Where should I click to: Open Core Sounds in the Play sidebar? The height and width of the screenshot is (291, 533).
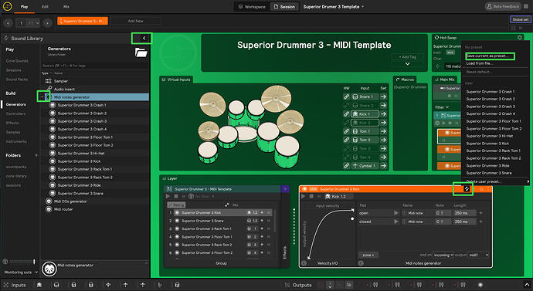[x=17, y=61]
